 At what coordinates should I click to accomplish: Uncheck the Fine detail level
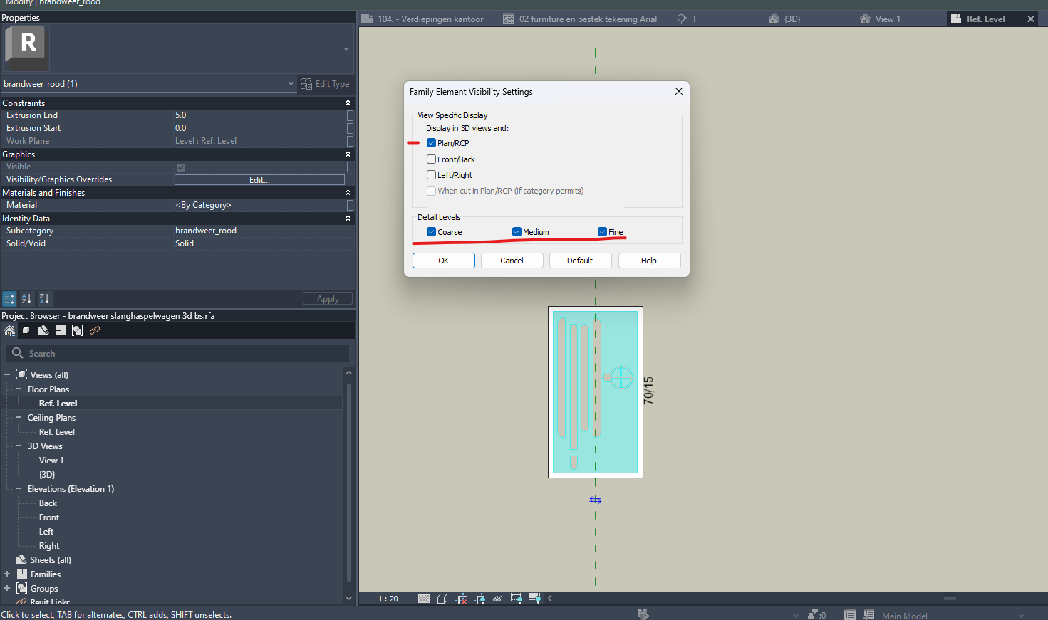pos(602,232)
